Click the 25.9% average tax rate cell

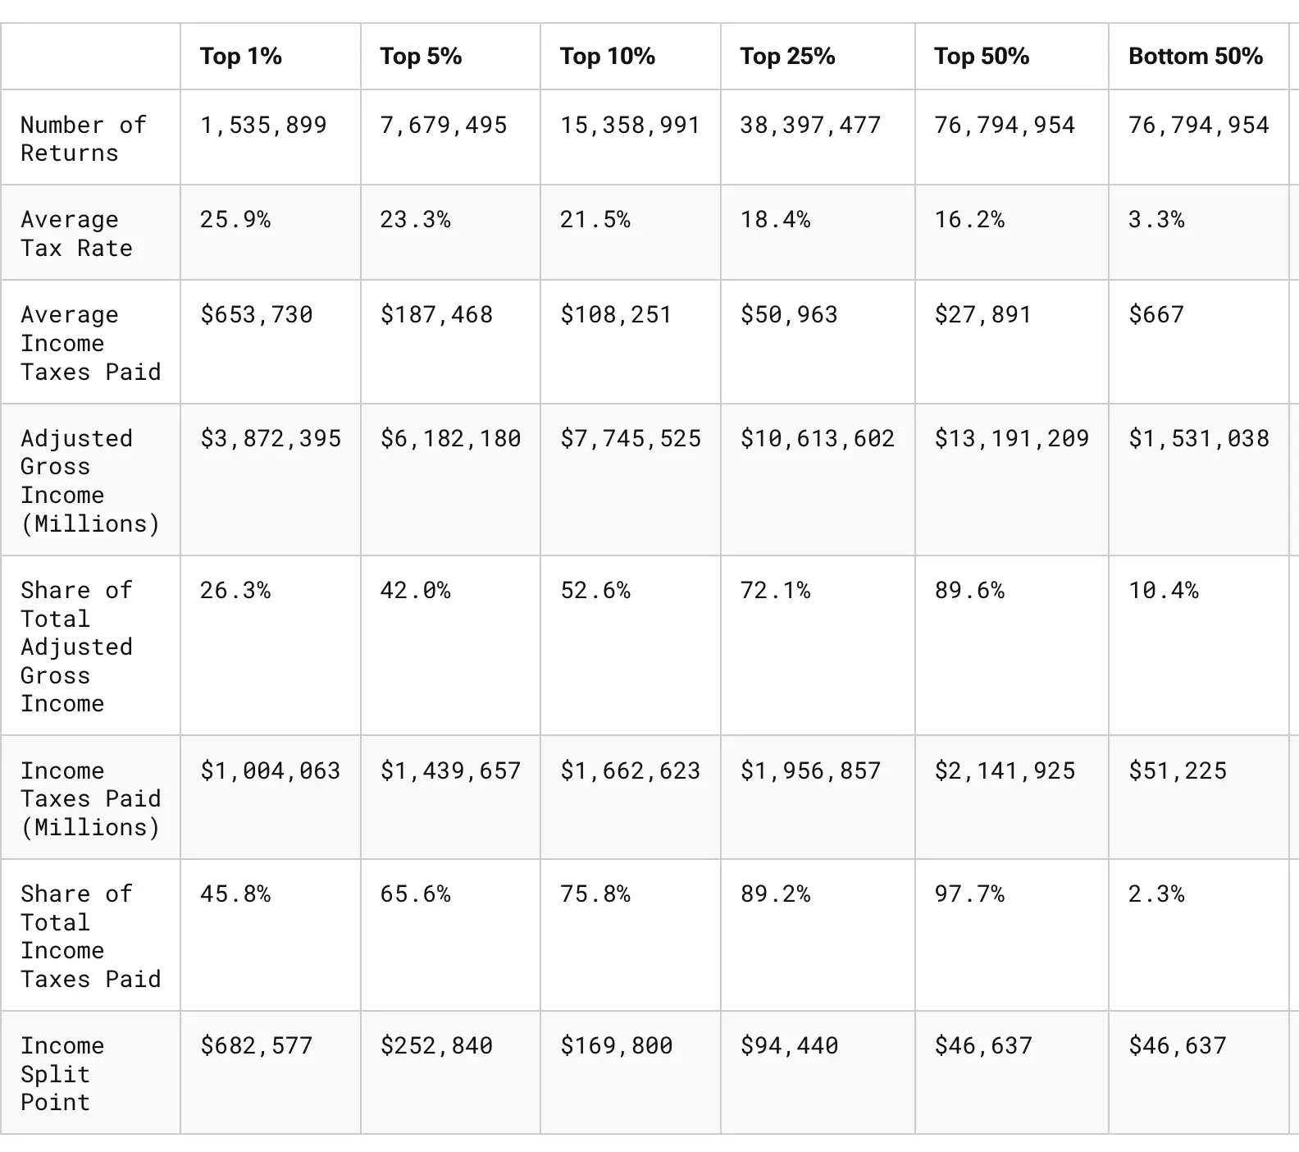tap(235, 220)
